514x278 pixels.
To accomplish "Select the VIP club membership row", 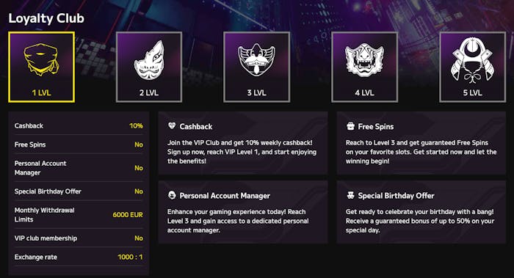I will pyautogui.click(x=79, y=238).
